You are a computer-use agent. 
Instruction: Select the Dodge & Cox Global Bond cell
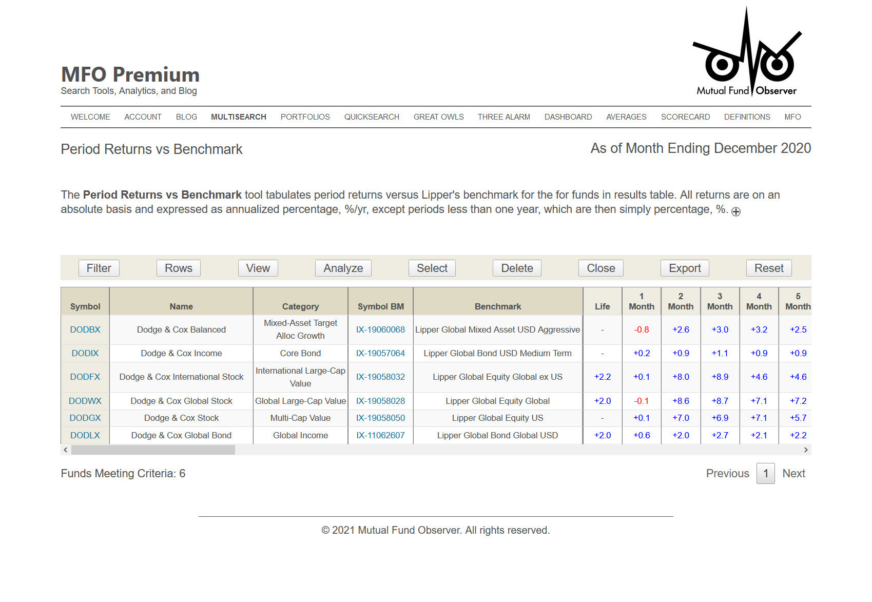tap(181, 436)
